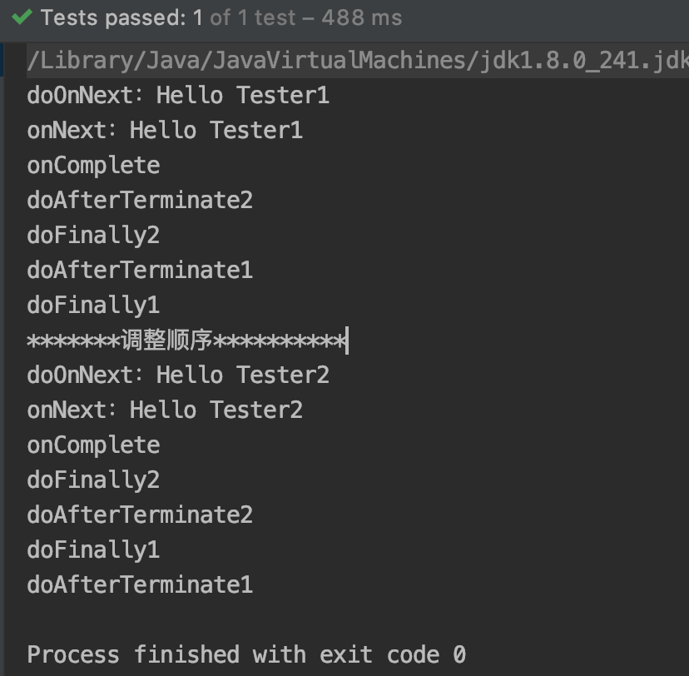Click the 'doOnNext: Hello Tester1' output line

[178, 95]
